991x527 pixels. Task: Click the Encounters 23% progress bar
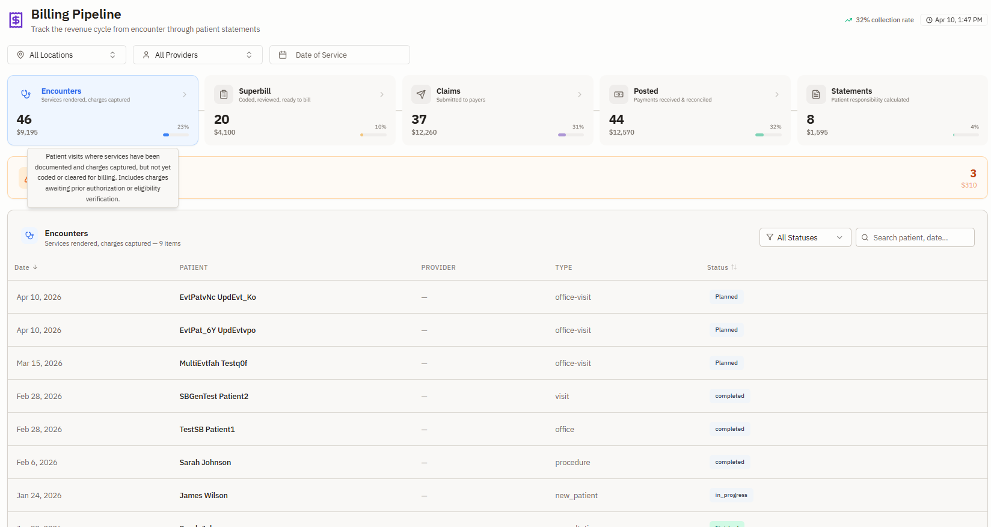click(x=176, y=135)
